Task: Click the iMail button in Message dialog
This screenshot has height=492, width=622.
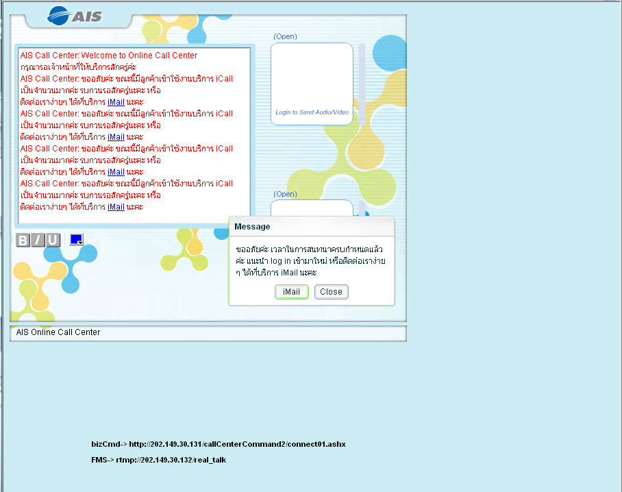Action: click(292, 292)
